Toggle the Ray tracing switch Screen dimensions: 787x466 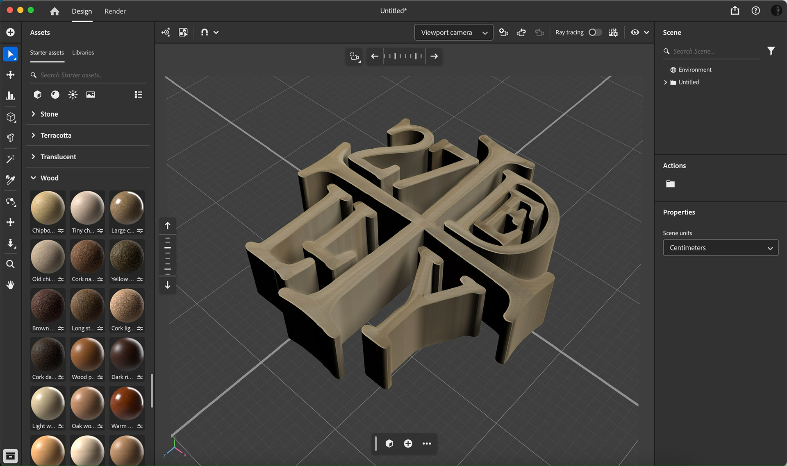[595, 32]
